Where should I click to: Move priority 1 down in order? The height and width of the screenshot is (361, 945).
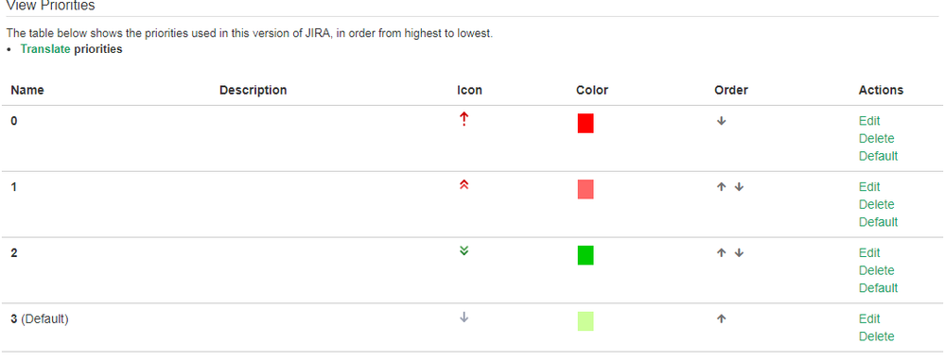[740, 187]
